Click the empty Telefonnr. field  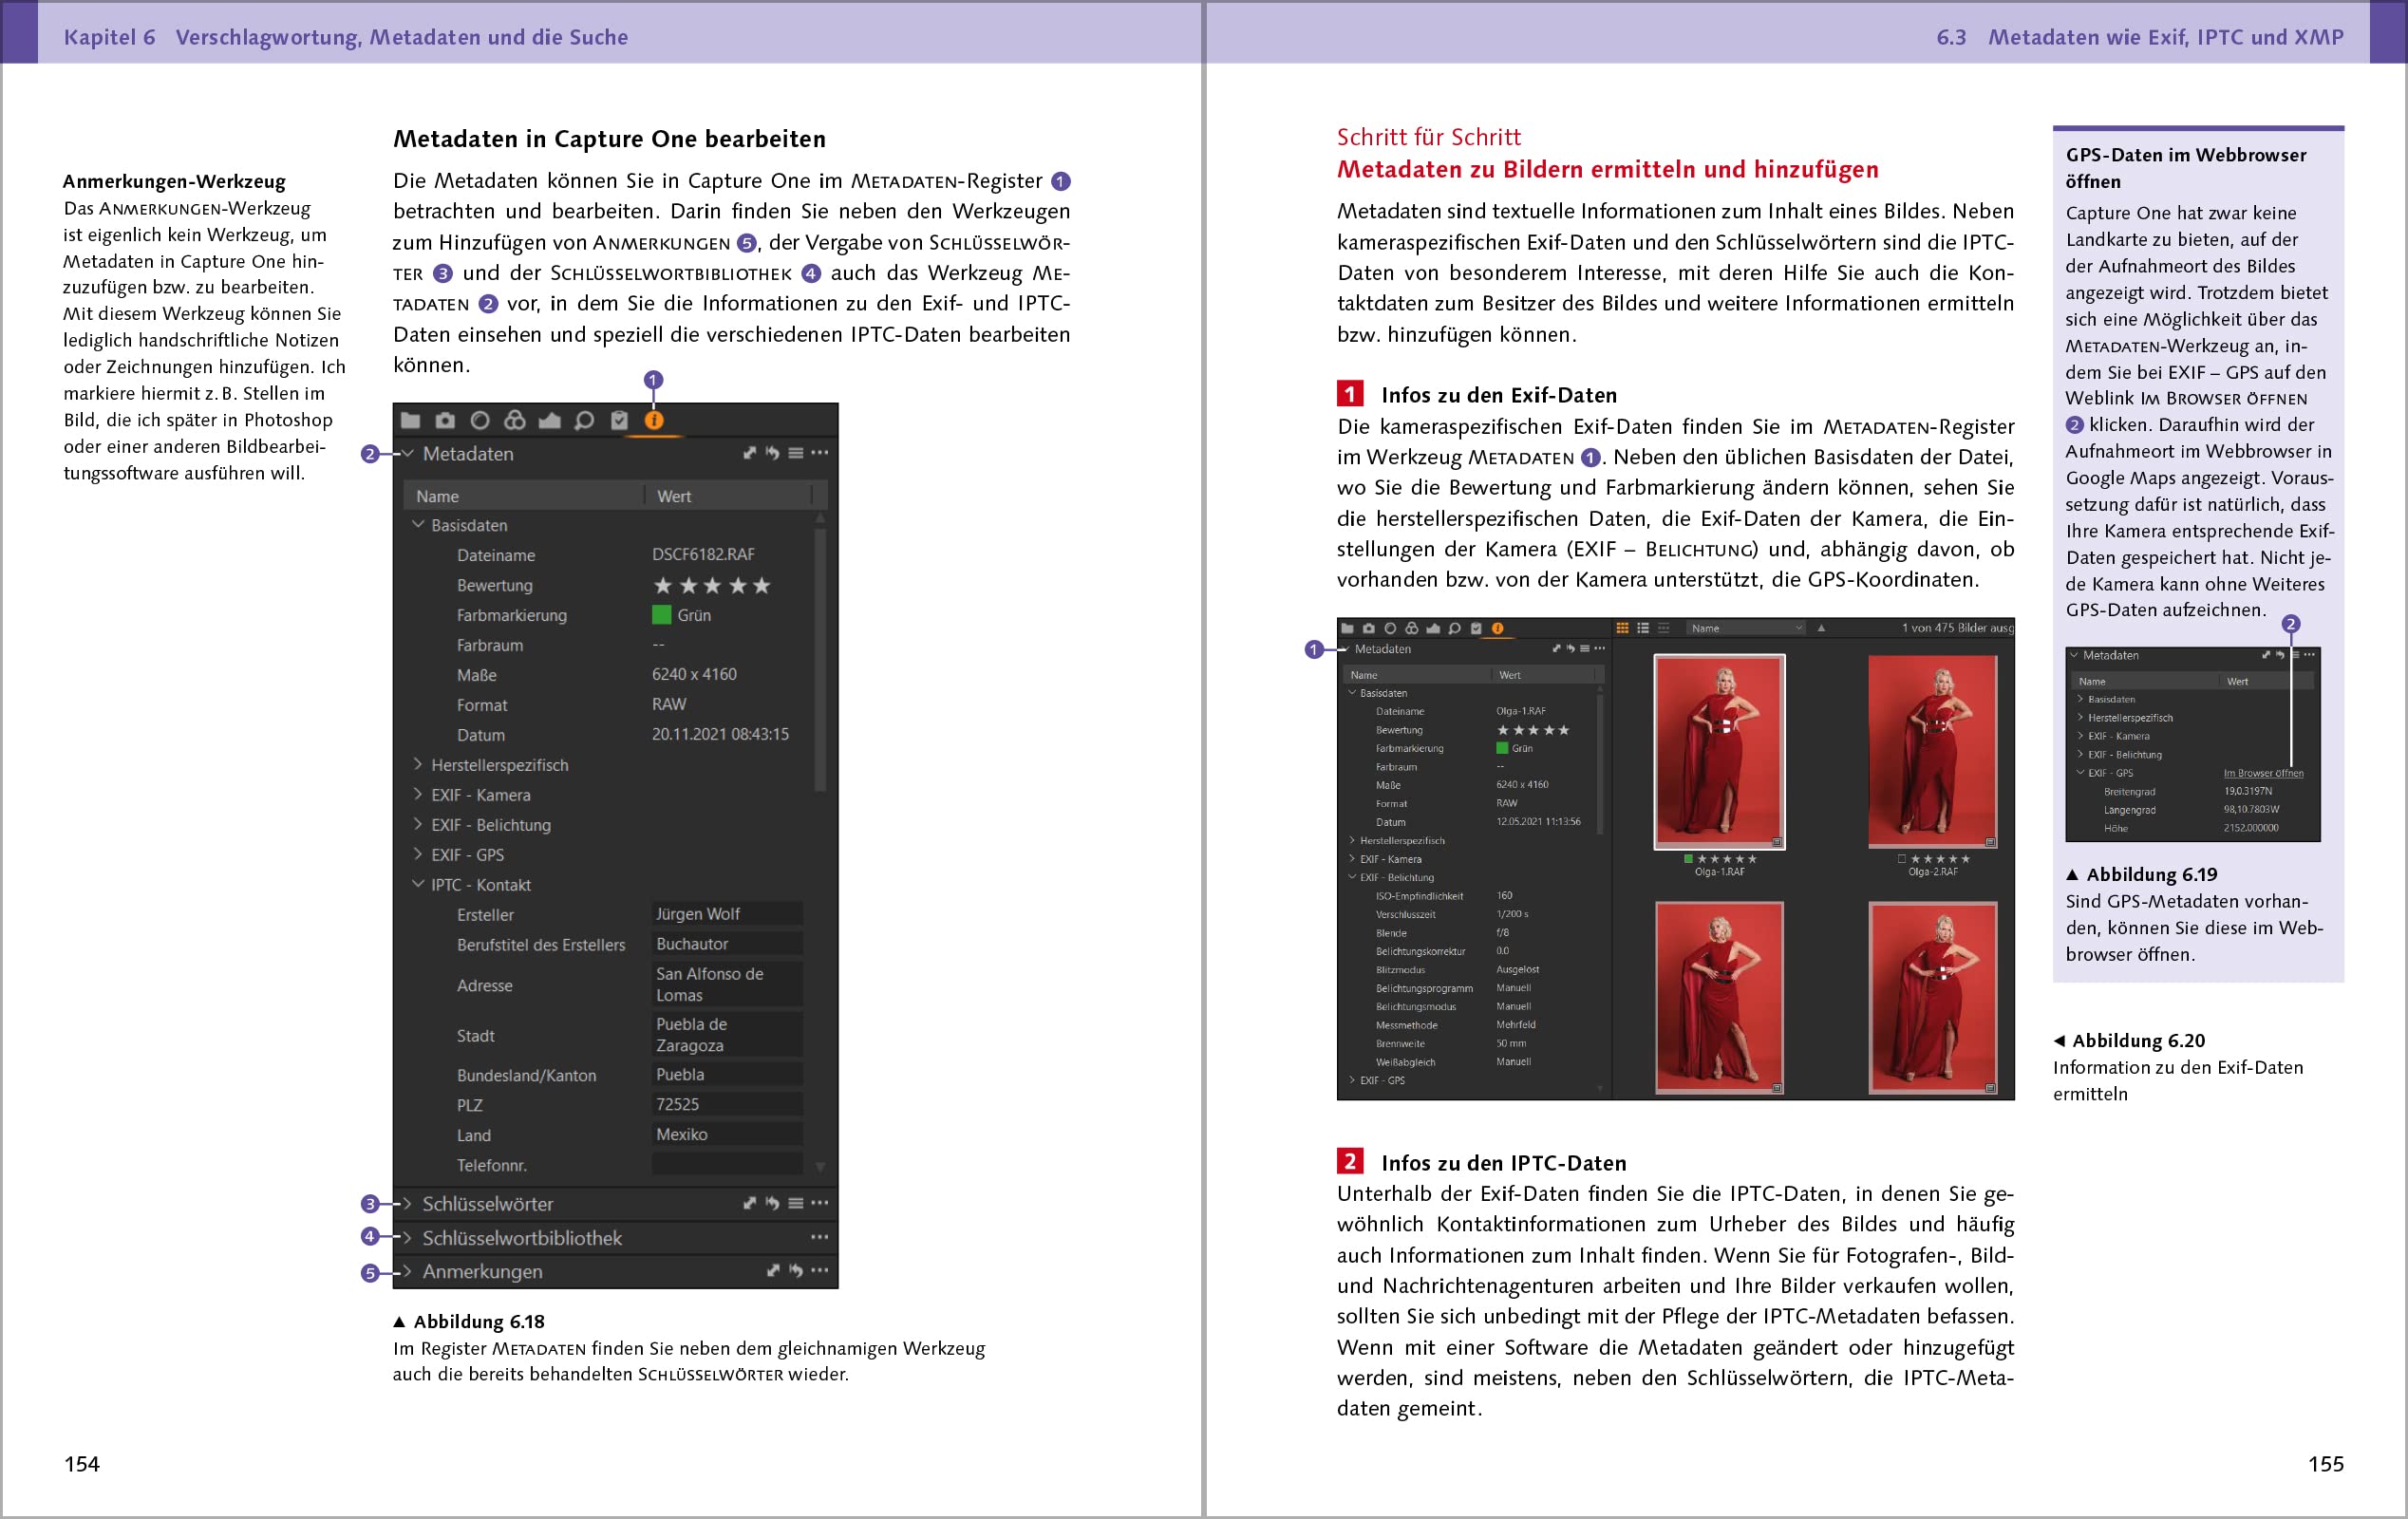(x=727, y=1164)
